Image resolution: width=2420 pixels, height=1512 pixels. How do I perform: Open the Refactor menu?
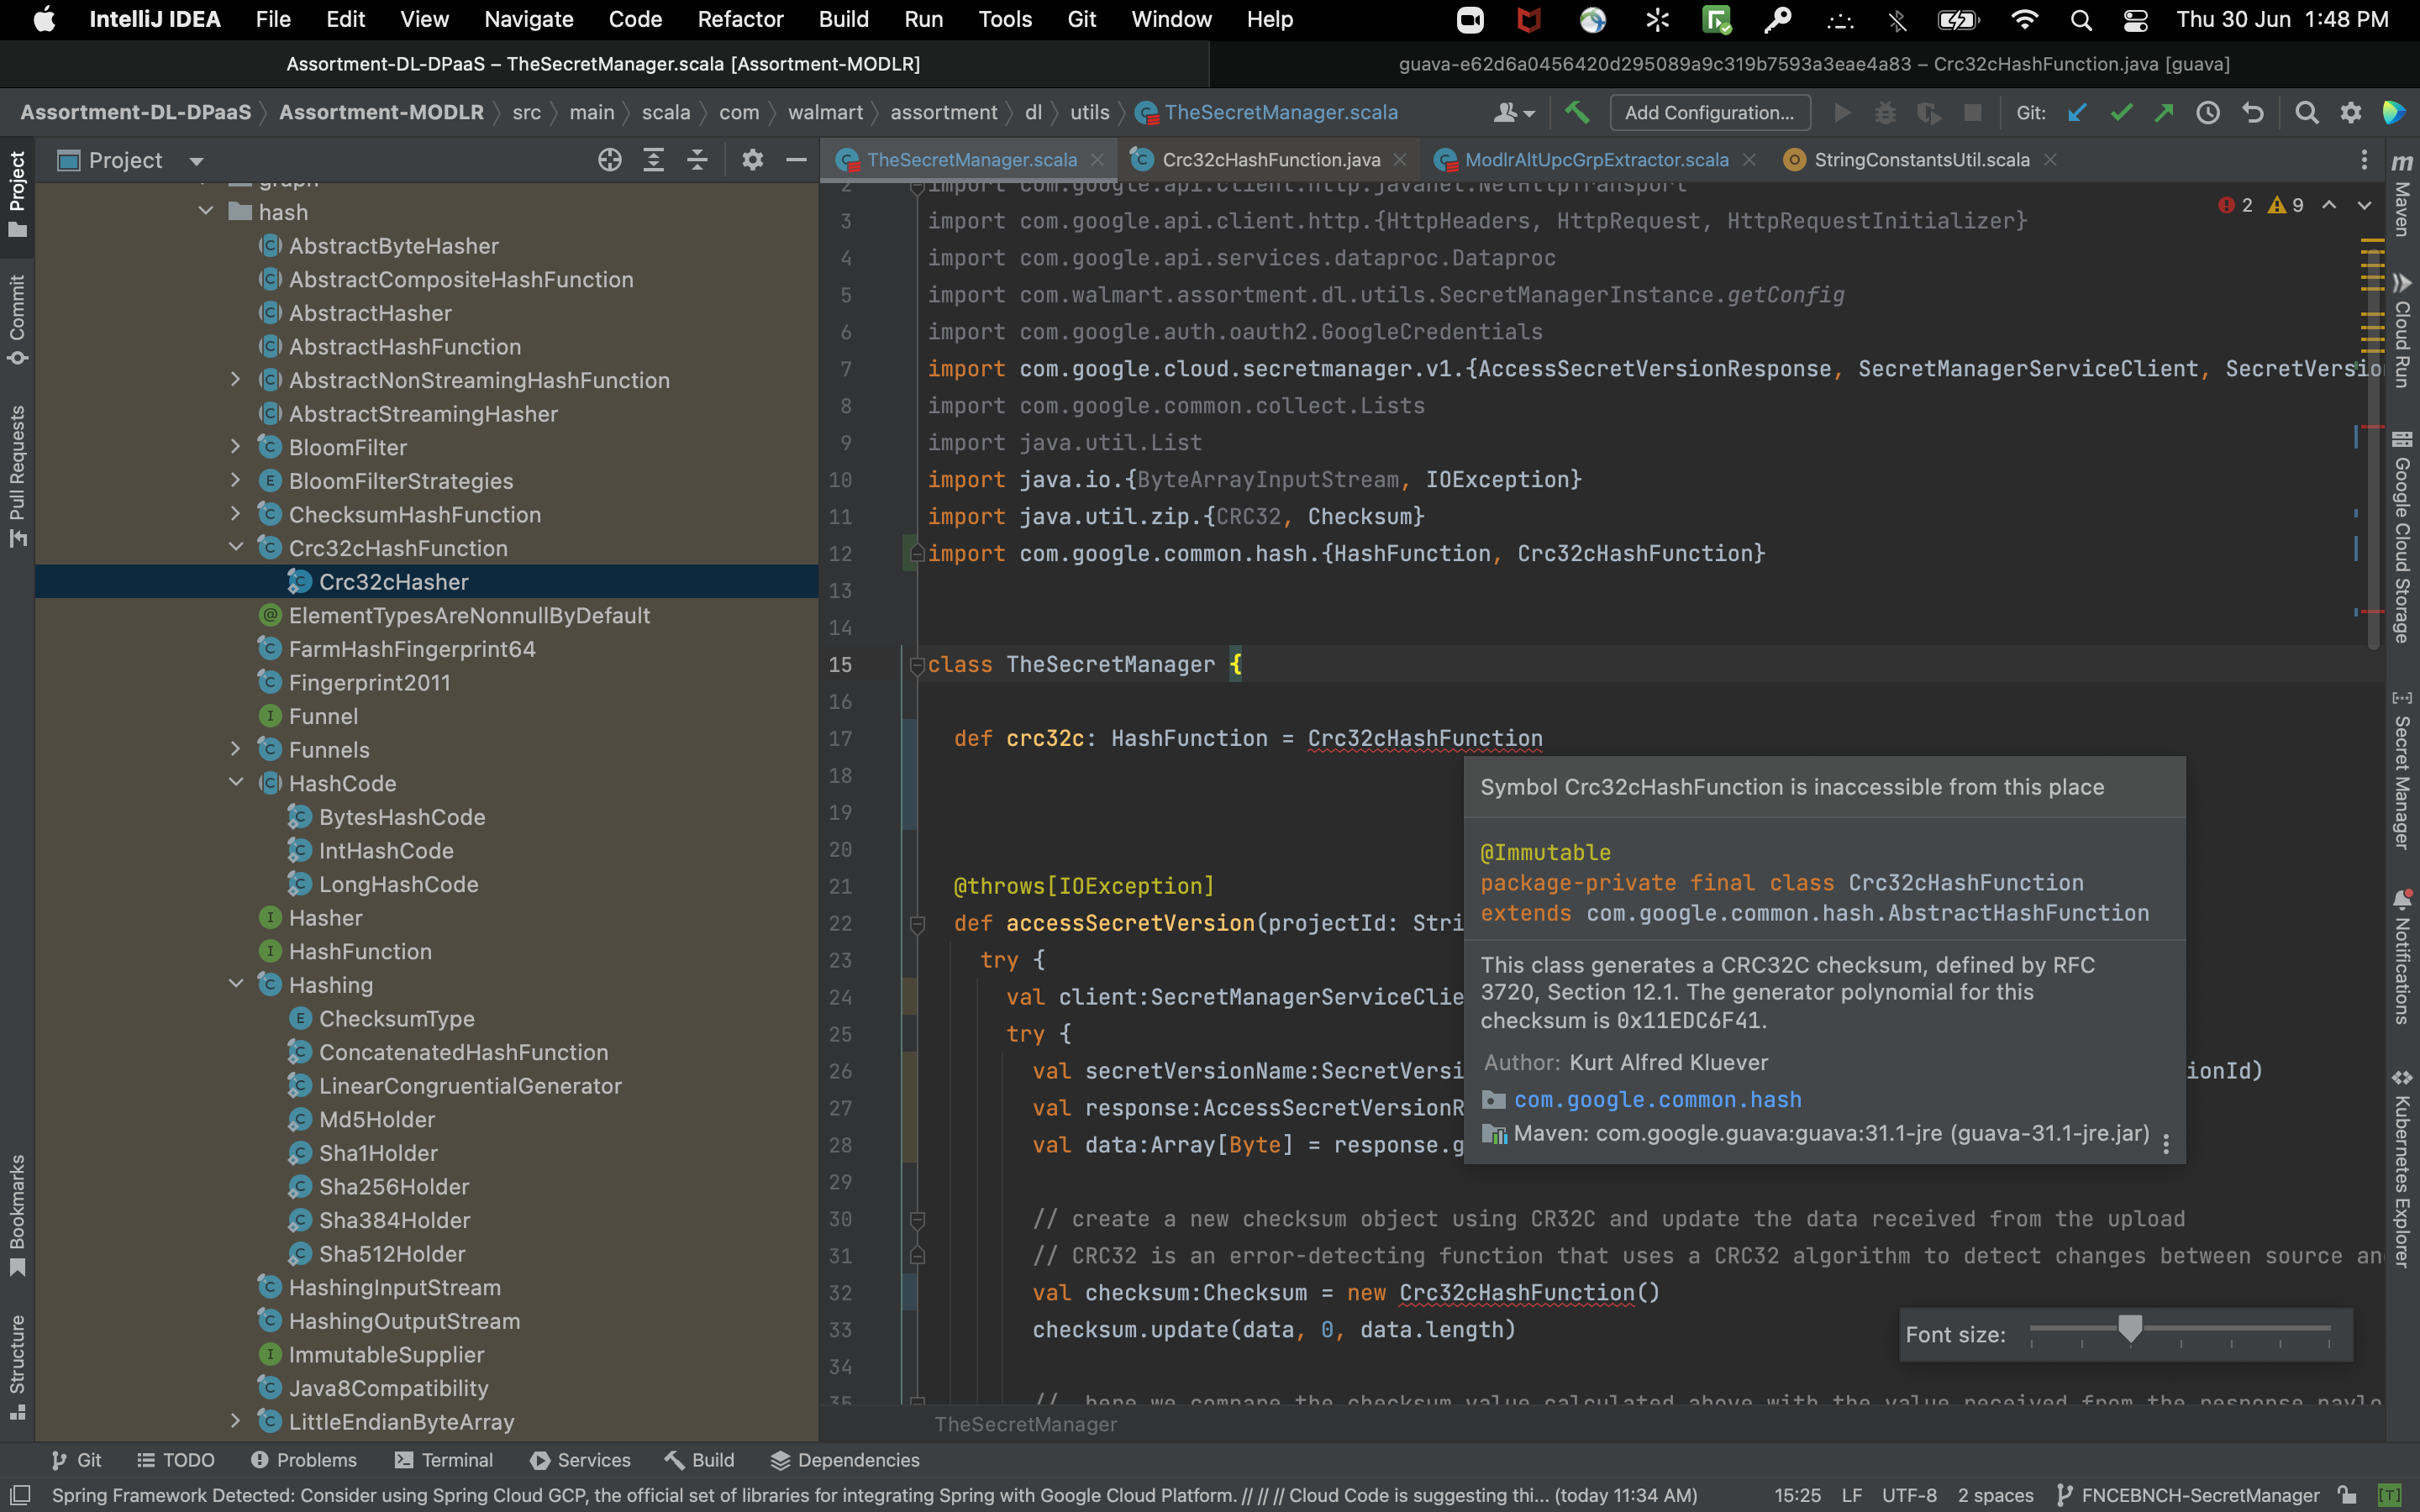click(x=740, y=19)
